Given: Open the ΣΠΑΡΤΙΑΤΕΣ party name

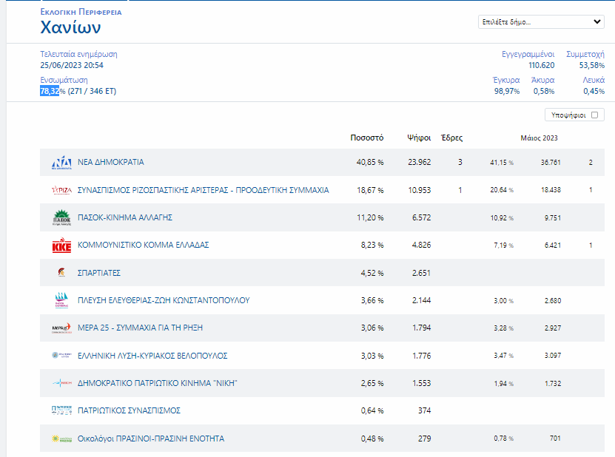Looking at the screenshot, I should point(99,273).
